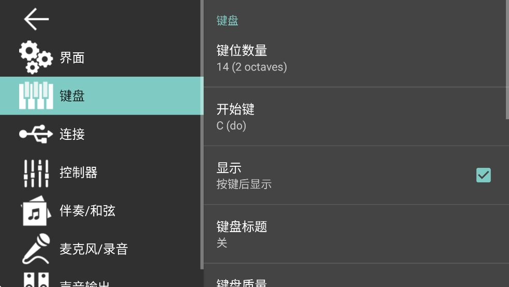Viewport: 509px width, 287px height.
Task: Select the microphone 麦克风/录音 icon
Action: pos(36,249)
